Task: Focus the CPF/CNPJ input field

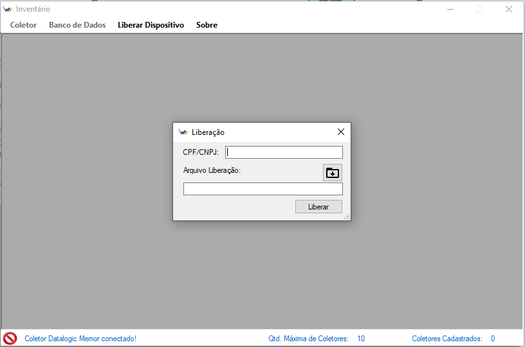Action: click(x=284, y=152)
